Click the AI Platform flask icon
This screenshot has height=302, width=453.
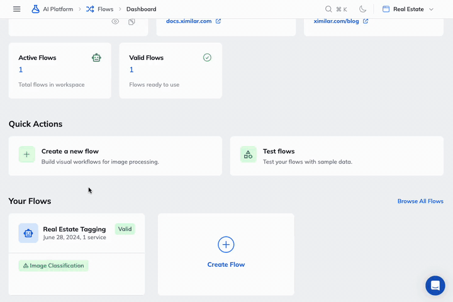36,9
